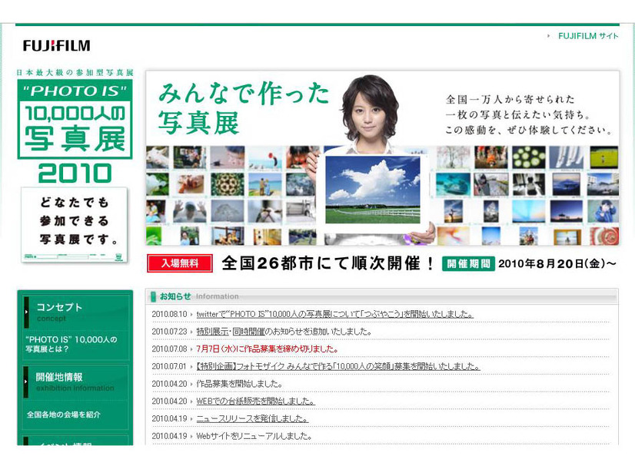Click the PHOTO IS 10,000人の写真展 2010 logo
Image resolution: width=635 pixels, height=469 pixels.
pos(75,130)
